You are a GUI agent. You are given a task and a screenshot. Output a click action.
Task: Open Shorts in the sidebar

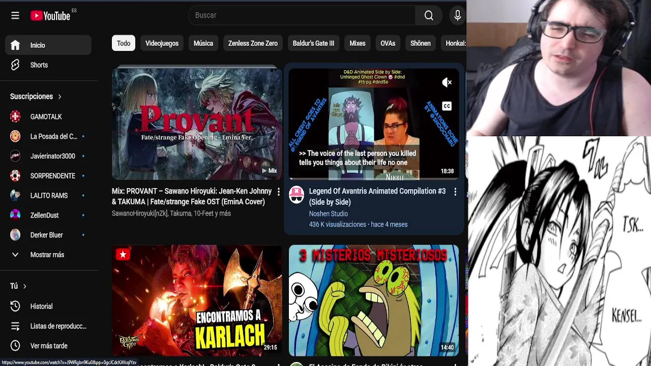coord(48,65)
